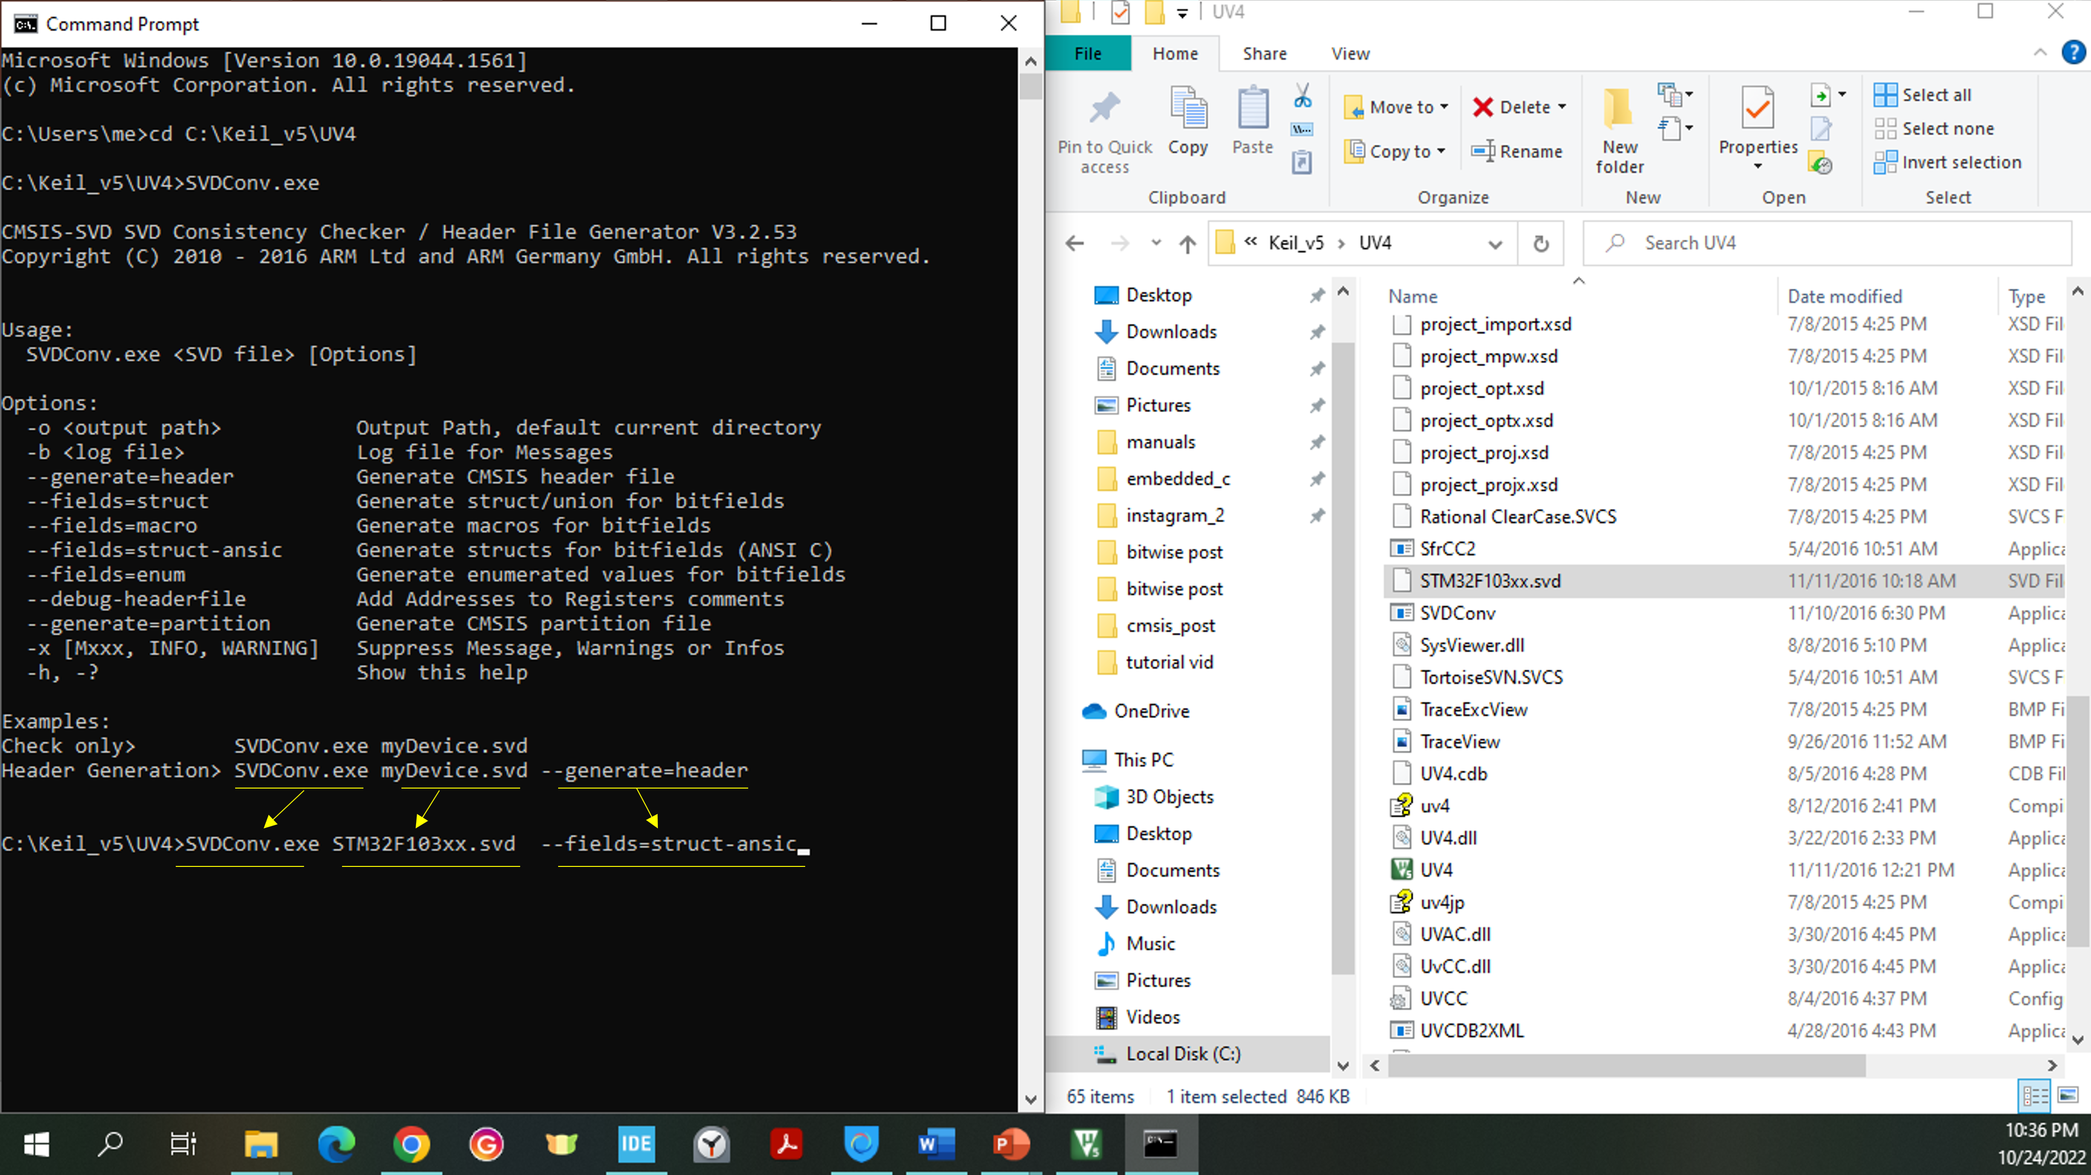Open Chrome from the taskbar
The height and width of the screenshot is (1175, 2091).
411,1144
